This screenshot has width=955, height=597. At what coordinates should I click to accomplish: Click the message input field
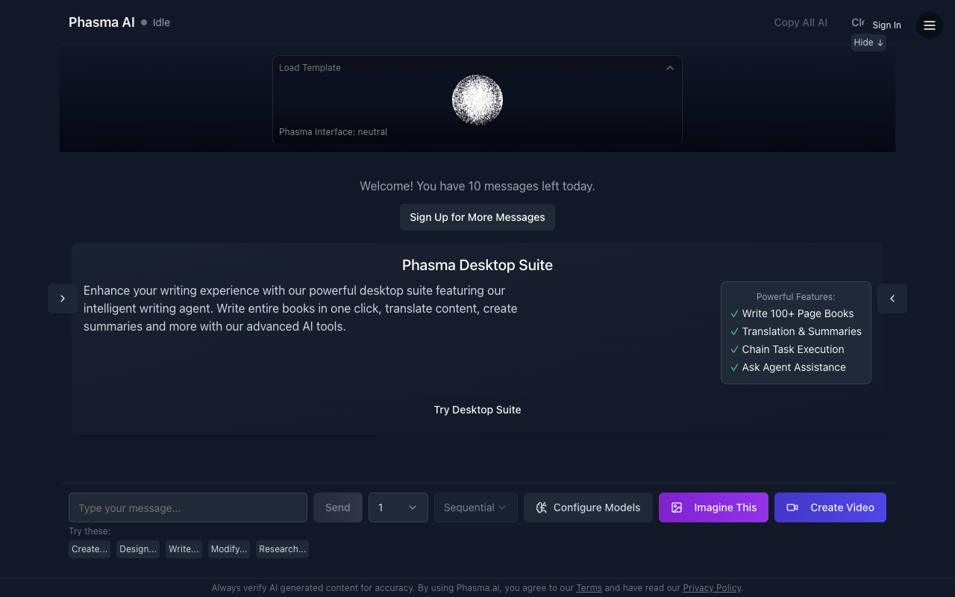[x=187, y=507]
